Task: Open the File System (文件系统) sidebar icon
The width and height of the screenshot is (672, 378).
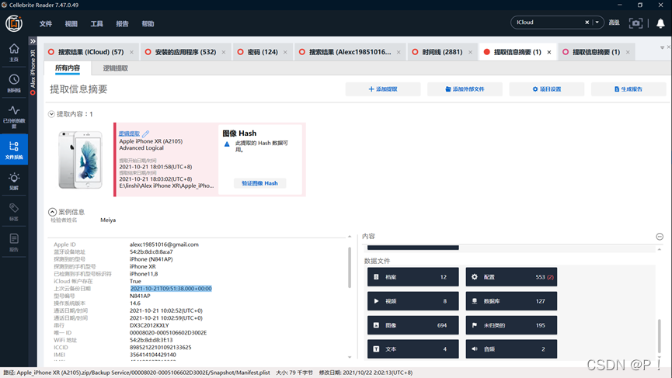Action: point(14,149)
